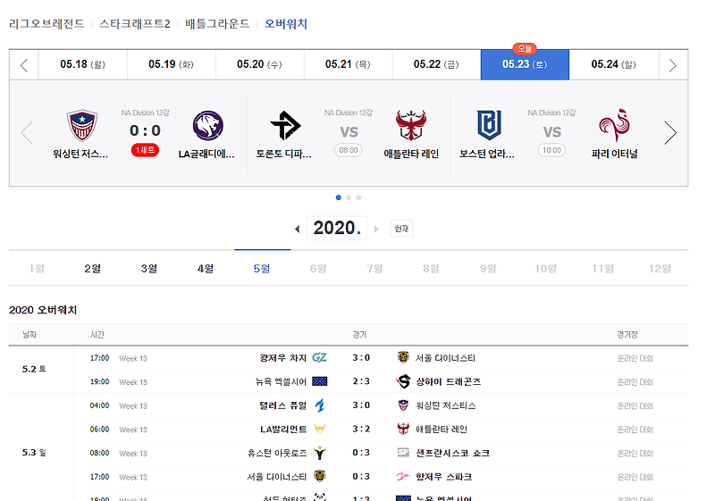Click the 10:00 match time badge
Image resolution: width=715 pixels, height=501 pixels.
click(551, 150)
